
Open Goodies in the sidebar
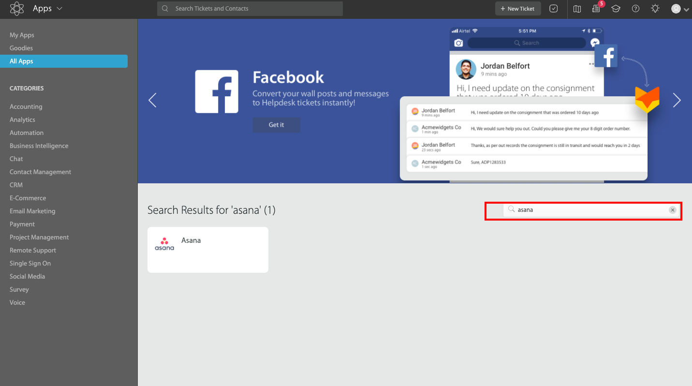pyautogui.click(x=21, y=48)
